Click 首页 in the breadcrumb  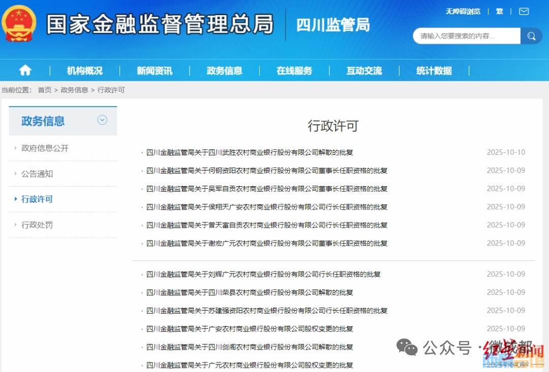click(45, 90)
